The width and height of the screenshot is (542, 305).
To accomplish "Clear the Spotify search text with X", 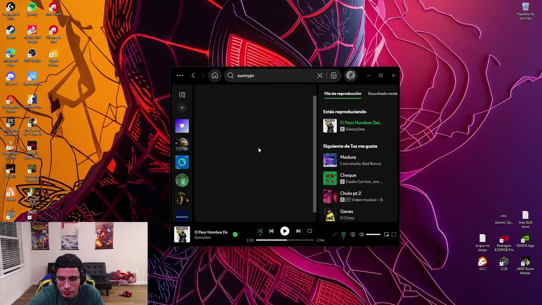I will click(320, 75).
